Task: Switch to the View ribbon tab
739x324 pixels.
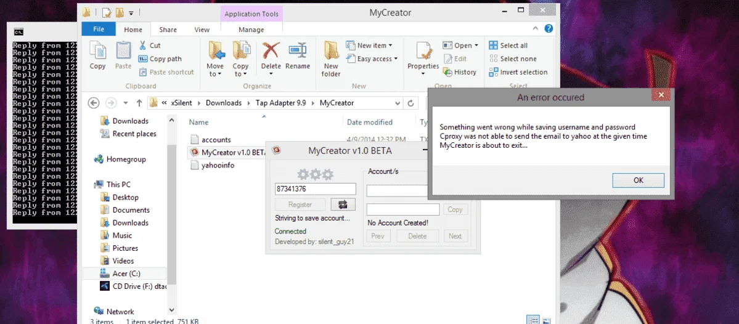Action: coord(202,30)
